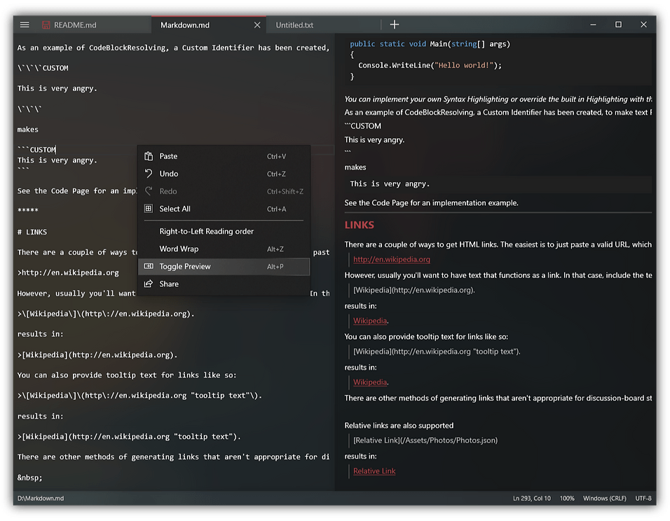Viewport: 670px width, 521px height.
Task: Click the README.md save-state icon
Action: [46, 25]
